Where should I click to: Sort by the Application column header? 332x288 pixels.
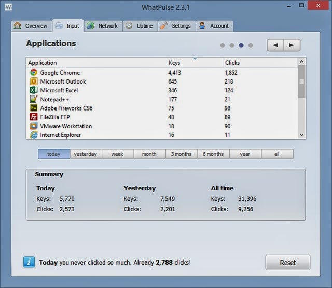click(x=96, y=63)
